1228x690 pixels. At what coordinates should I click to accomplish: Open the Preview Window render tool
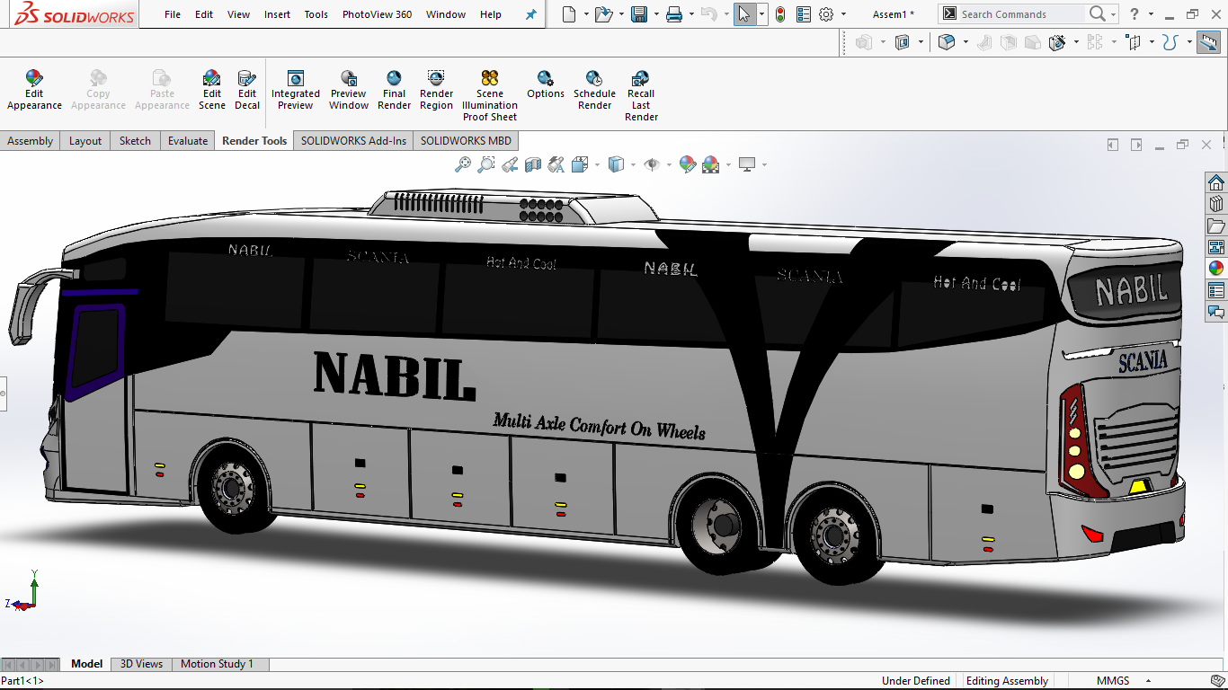pos(349,90)
